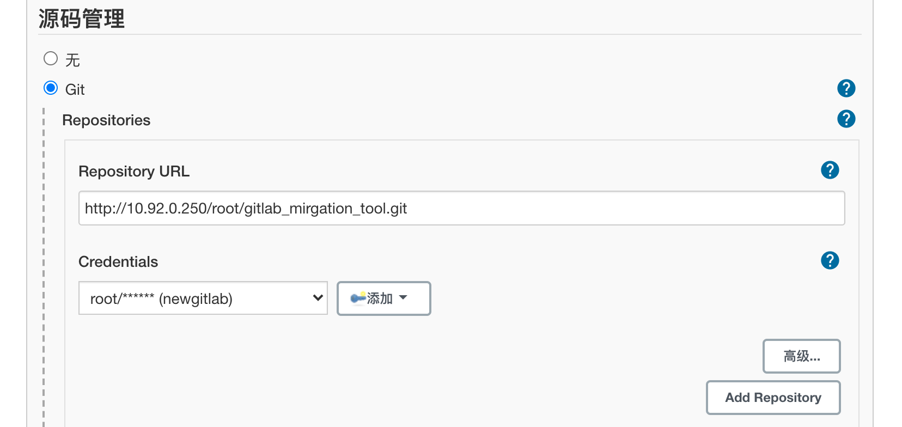Show help for Credentials field
902x427 pixels.
point(830,260)
